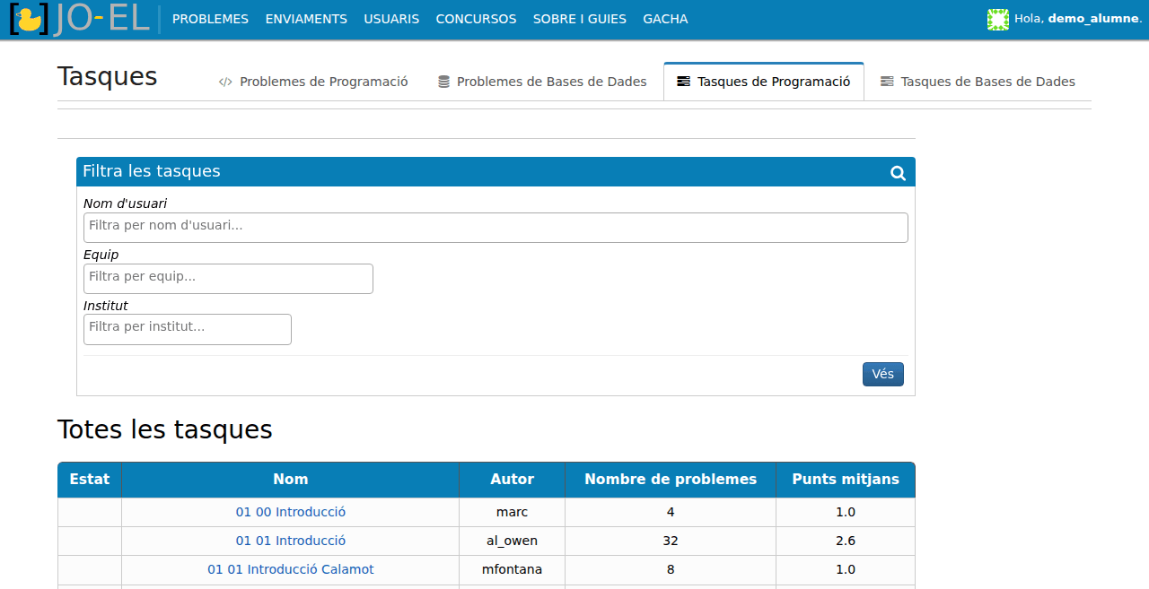Go to USUARIS section

391,19
